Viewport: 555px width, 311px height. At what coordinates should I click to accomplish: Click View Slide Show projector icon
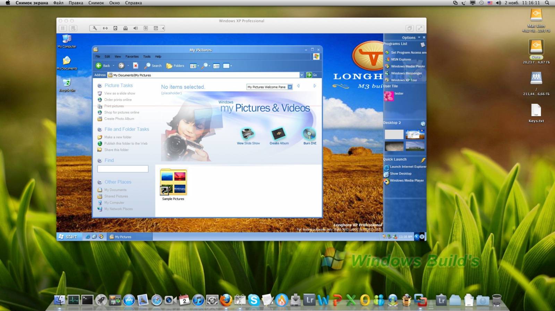click(x=248, y=134)
